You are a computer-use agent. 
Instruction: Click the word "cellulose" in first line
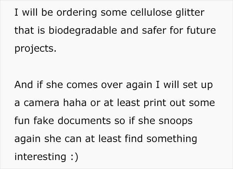coord(151,12)
